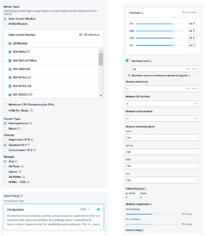Viewport: 205px width, 236px height.
Task: Click the Max Node Count input field
Action: (x=166, y=69)
